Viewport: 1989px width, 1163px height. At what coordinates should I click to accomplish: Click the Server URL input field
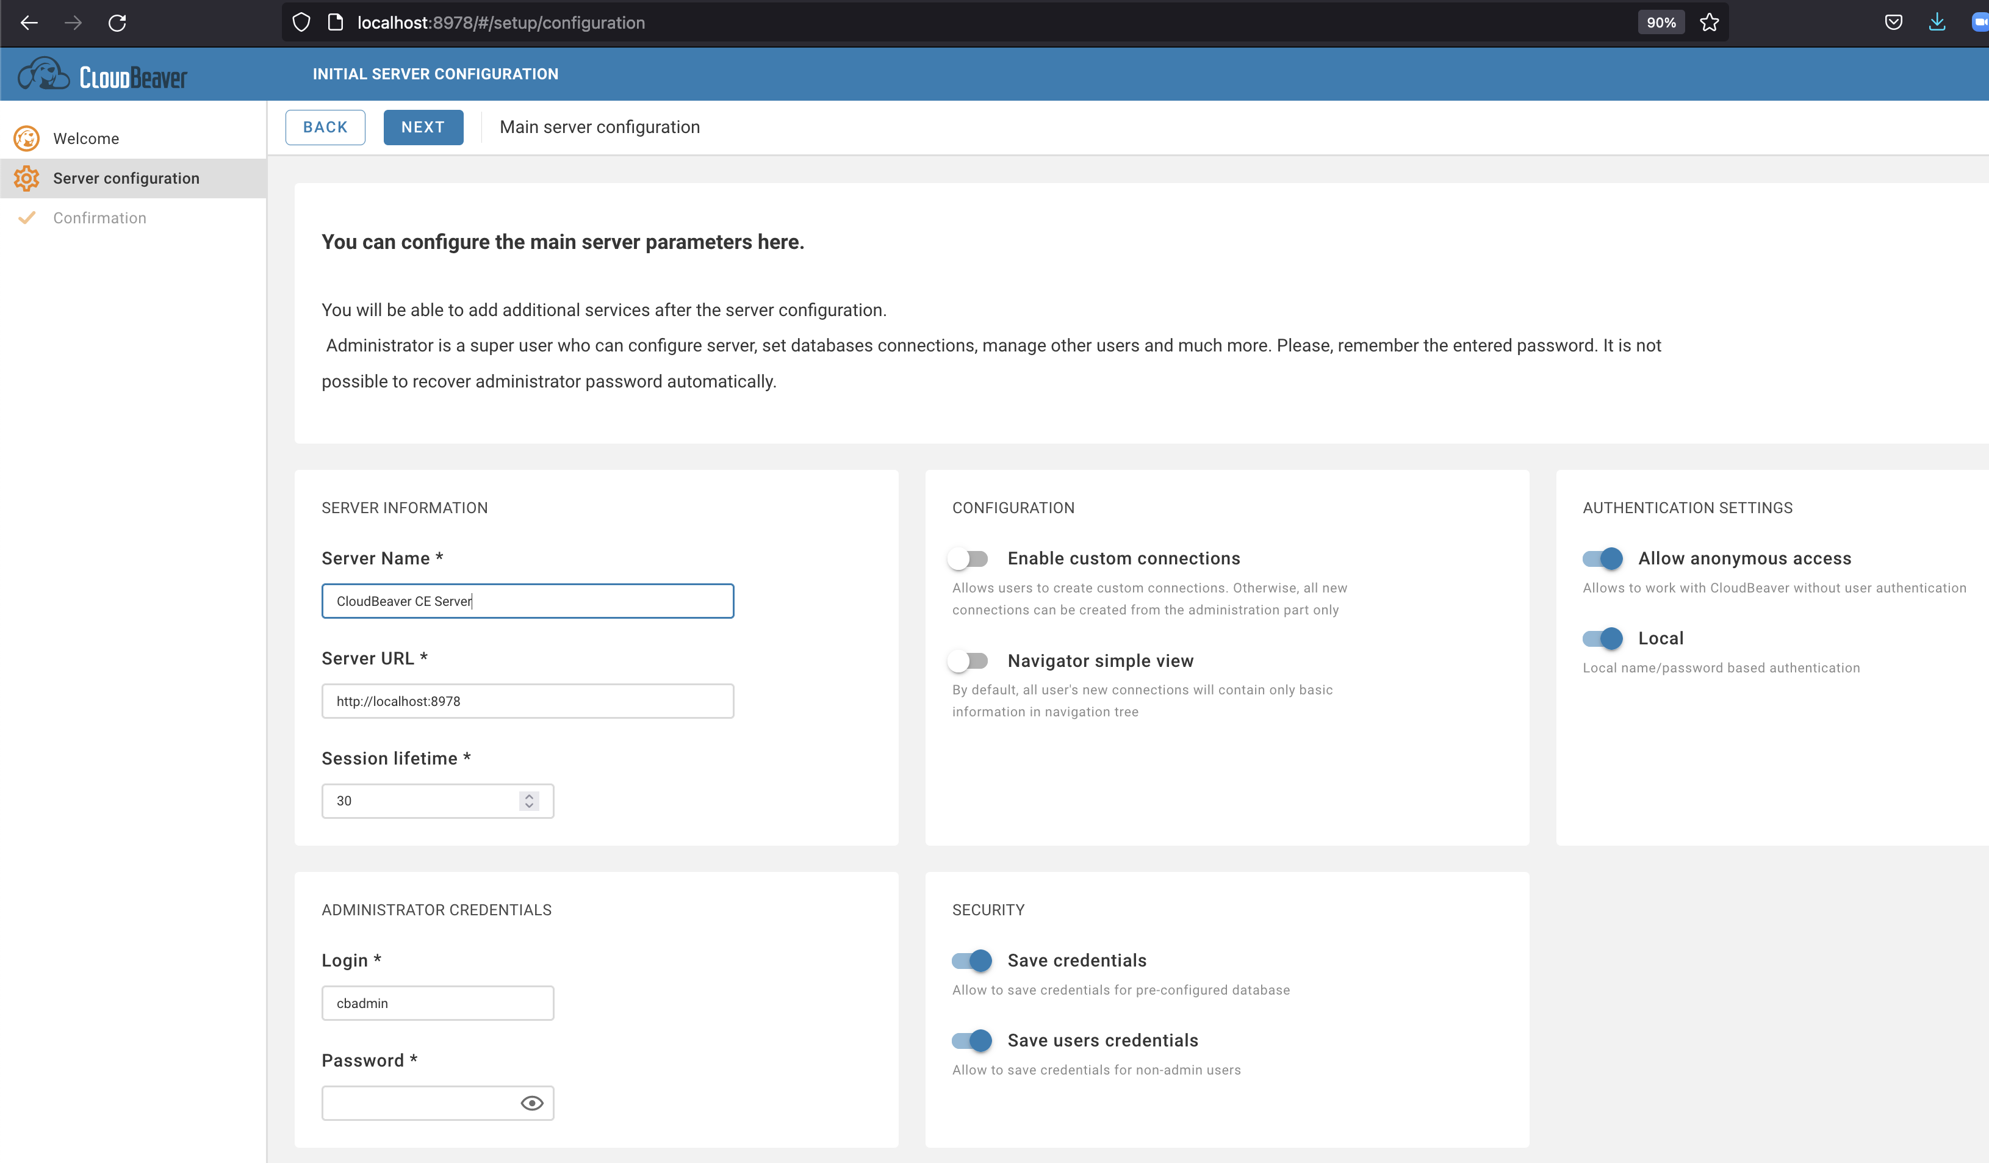527,701
